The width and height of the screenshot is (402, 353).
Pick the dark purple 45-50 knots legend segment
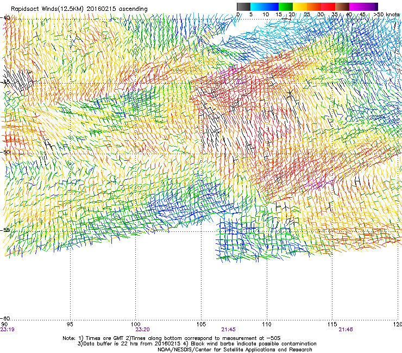point(370,7)
